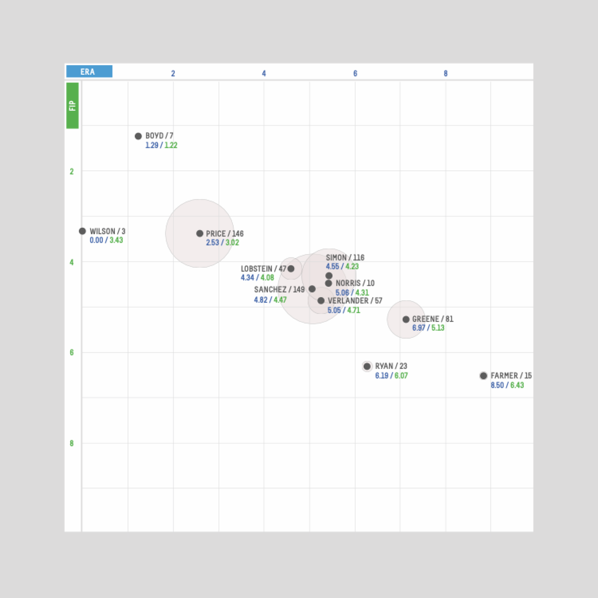
Task: Click the label text 'RYAN / 23'
Action: pyautogui.click(x=391, y=366)
